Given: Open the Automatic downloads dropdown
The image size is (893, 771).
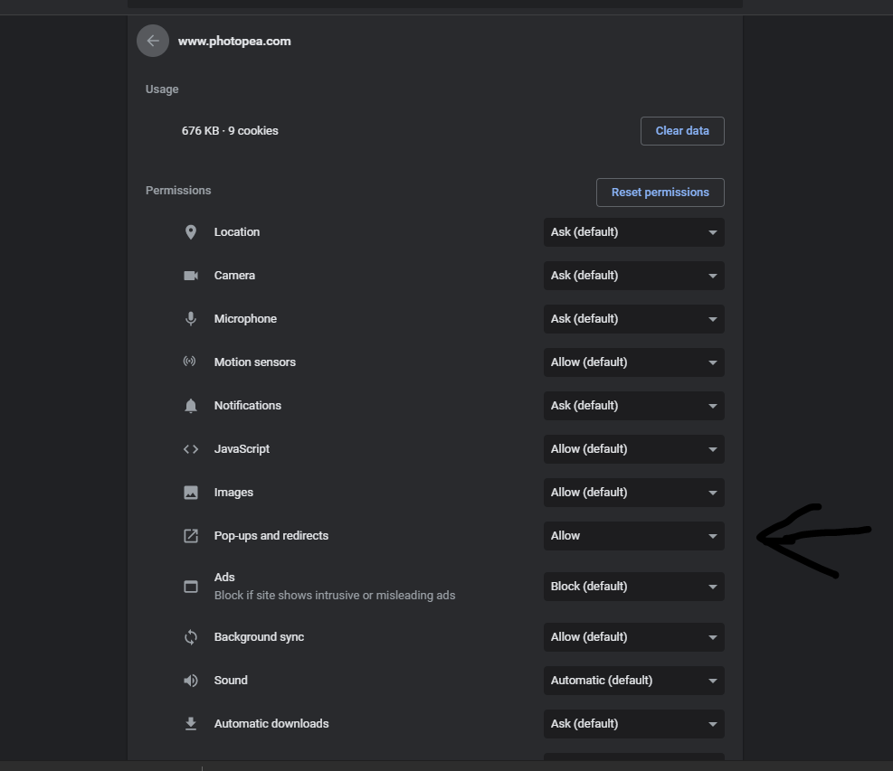Looking at the screenshot, I should point(634,724).
